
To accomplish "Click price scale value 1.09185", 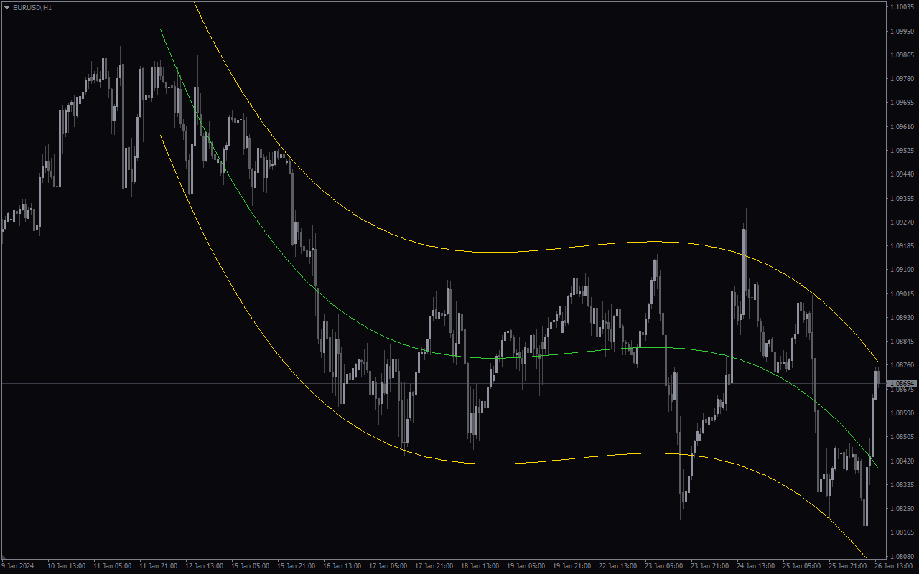I will [x=902, y=245].
